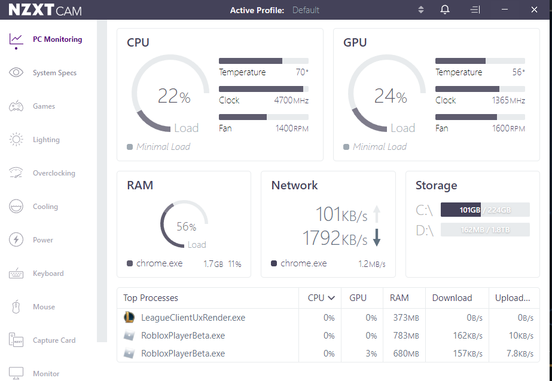Select the LeagueClientUxRender.exe process row
This screenshot has height=381, width=552.
pos(193,318)
